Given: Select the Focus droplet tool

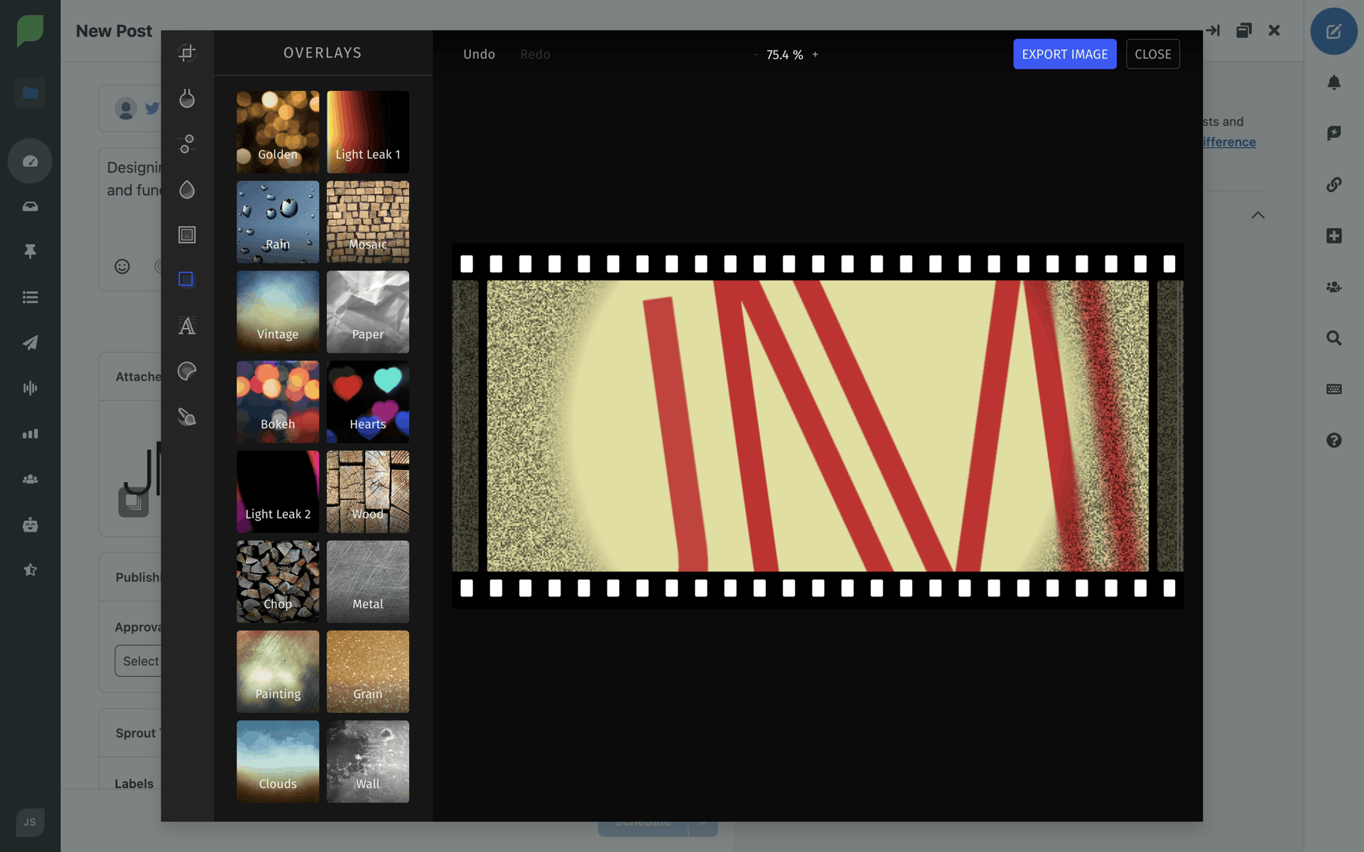Looking at the screenshot, I should coord(187,189).
